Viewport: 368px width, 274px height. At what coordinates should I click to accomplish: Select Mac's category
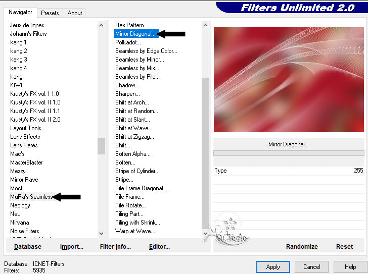(x=17, y=154)
